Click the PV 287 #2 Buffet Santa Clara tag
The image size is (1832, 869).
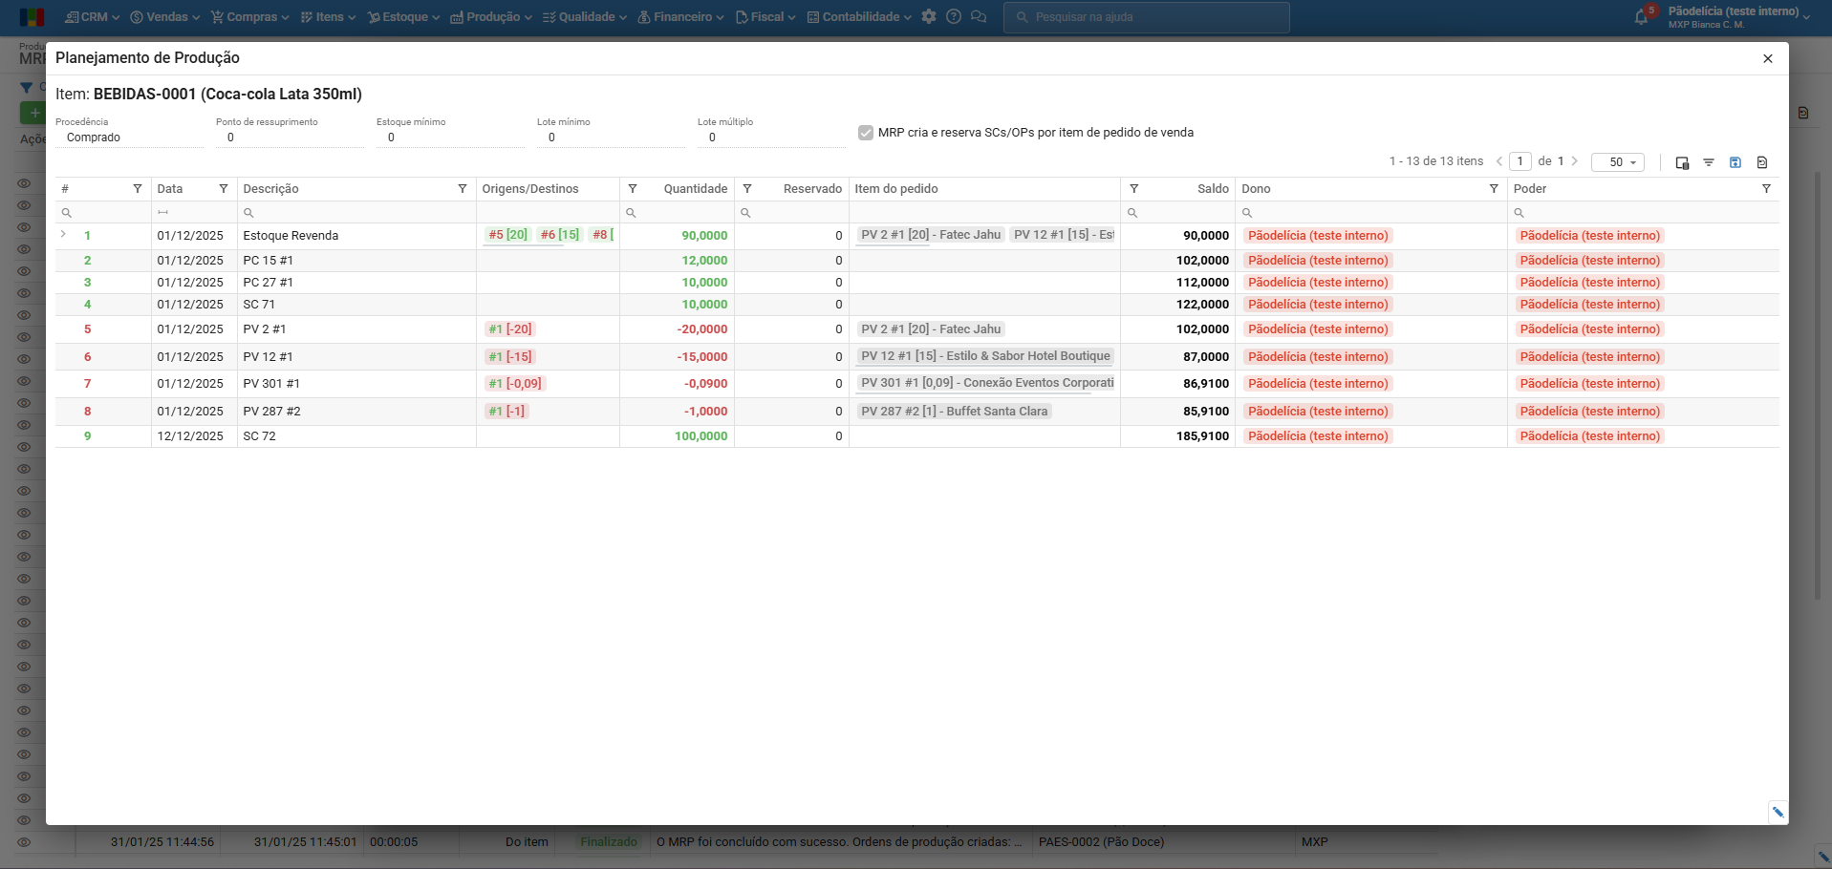tap(954, 412)
